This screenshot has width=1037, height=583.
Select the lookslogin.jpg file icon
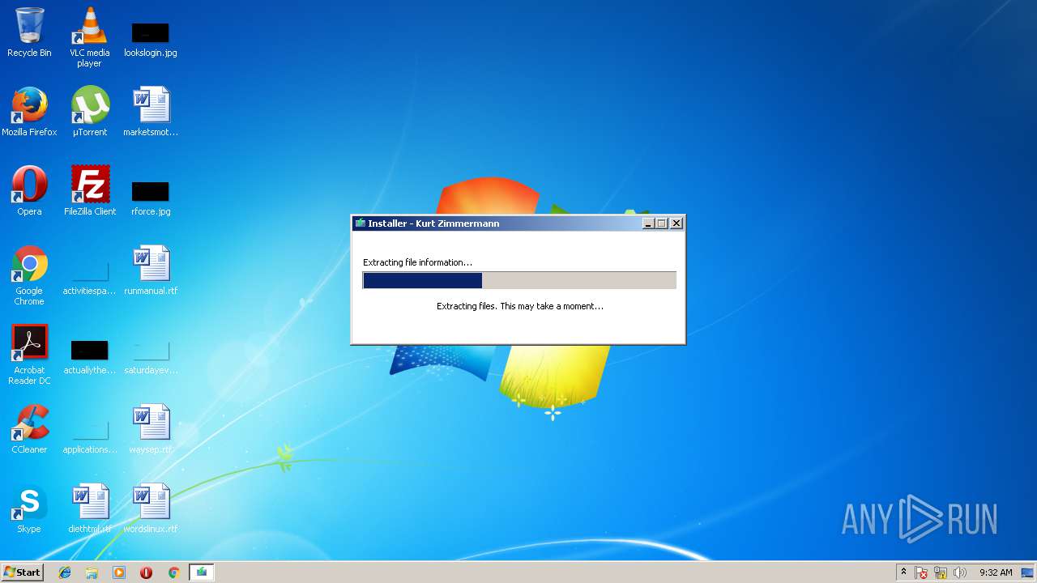[x=150, y=39]
